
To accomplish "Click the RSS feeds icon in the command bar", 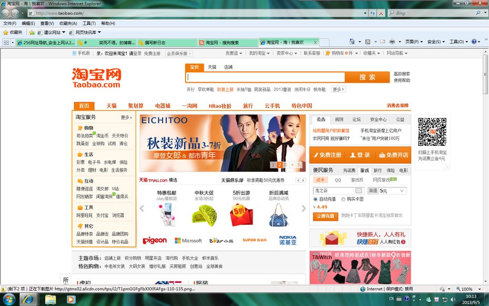I will (368, 42).
